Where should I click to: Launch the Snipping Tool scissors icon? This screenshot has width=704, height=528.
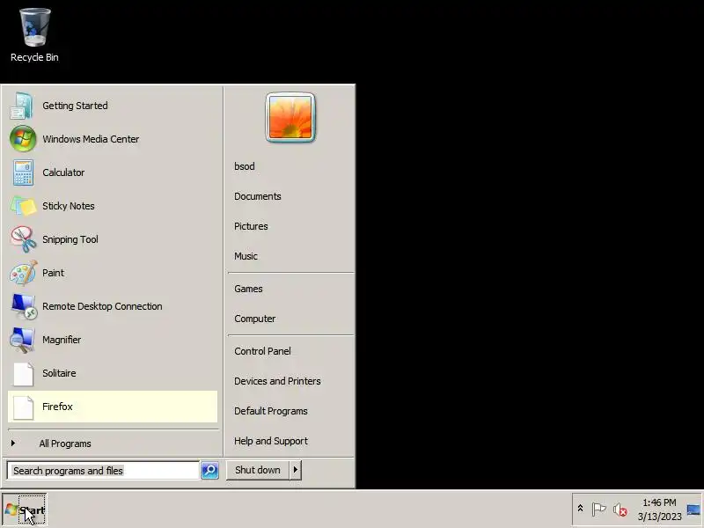coord(24,239)
